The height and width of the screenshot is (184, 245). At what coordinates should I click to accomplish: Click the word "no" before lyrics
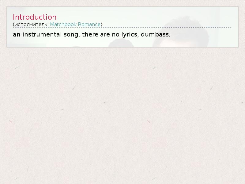(x=116, y=35)
